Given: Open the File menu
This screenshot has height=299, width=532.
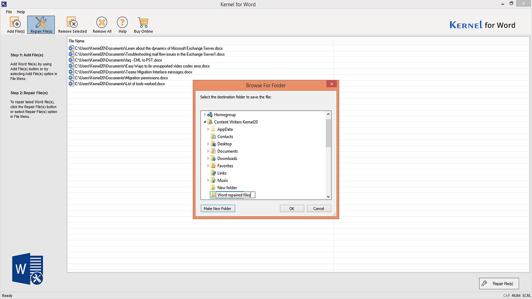Looking at the screenshot, I should 9,12.
